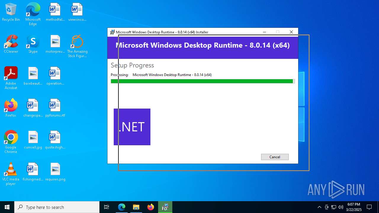Open the notification center
379x213 pixels.
tap(369, 207)
